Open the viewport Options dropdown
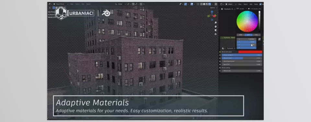This screenshot has width=311, height=122. coord(213,8)
